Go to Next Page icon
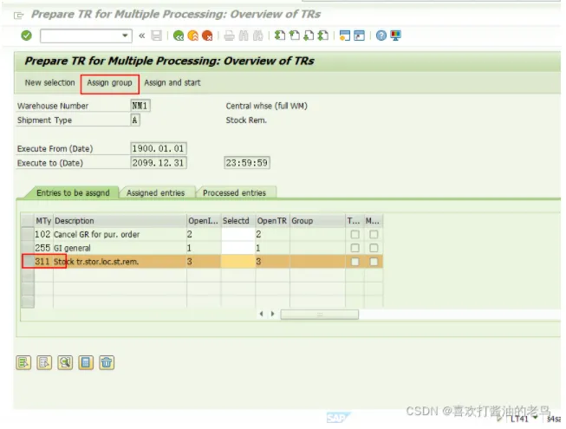The height and width of the screenshot is (429, 566). pyautogui.click(x=309, y=36)
